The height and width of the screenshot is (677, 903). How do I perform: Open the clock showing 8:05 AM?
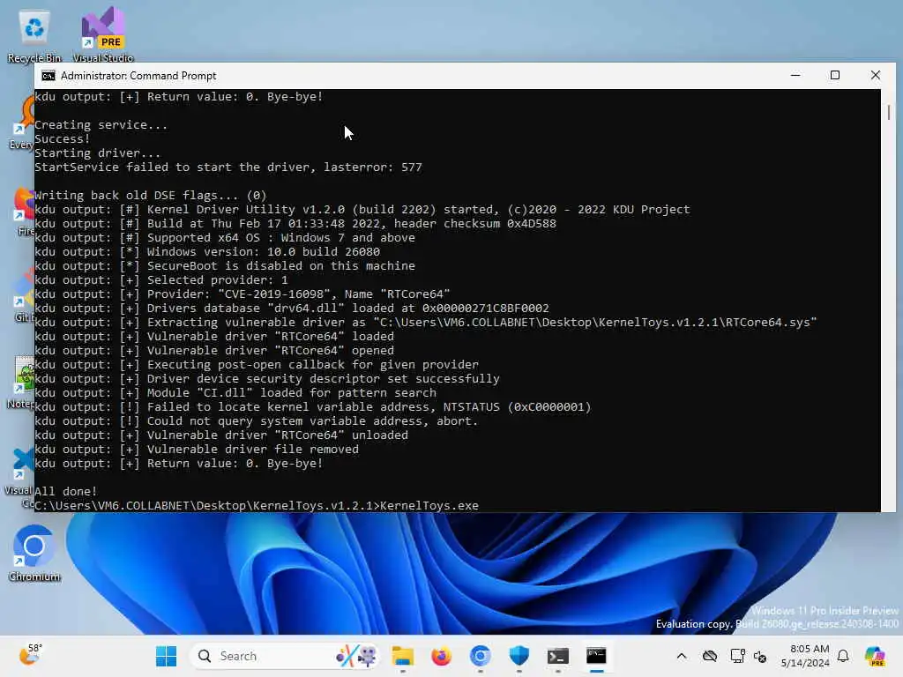[805, 656]
